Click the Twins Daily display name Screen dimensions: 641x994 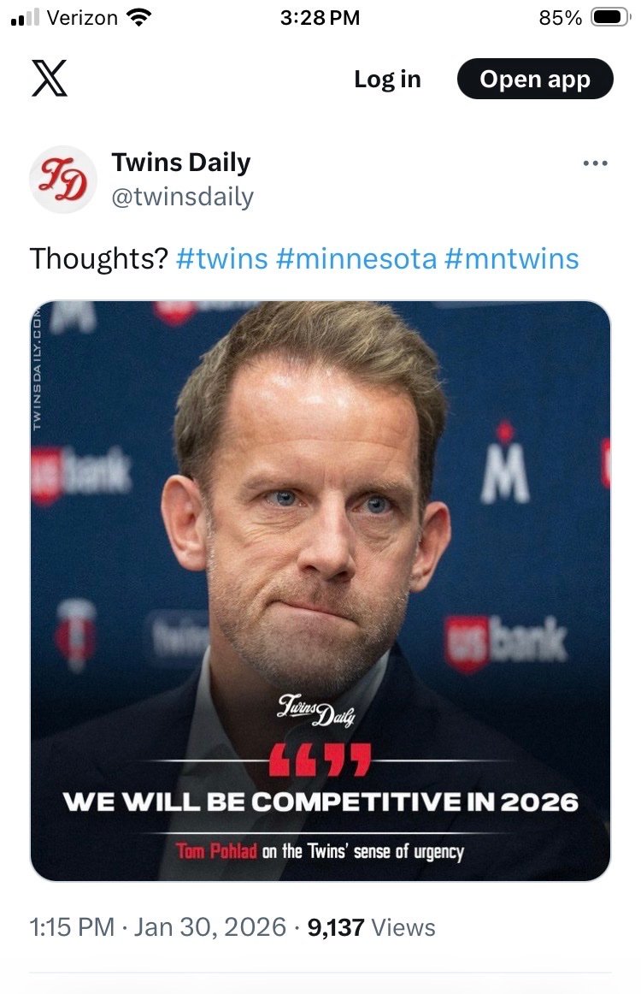[x=181, y=163]
